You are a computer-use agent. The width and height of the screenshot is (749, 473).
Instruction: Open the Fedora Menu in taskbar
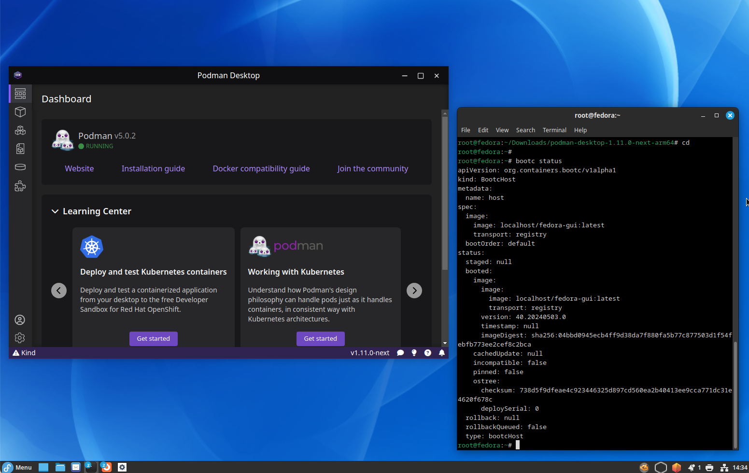coord(17,467)
